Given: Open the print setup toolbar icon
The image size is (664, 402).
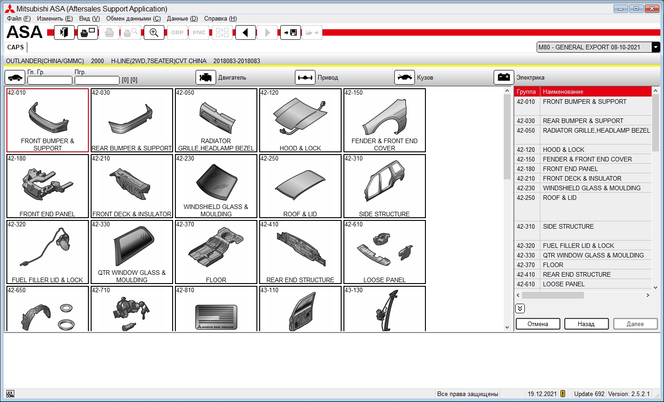Looking at the screenshot, I should click(87, 32).
